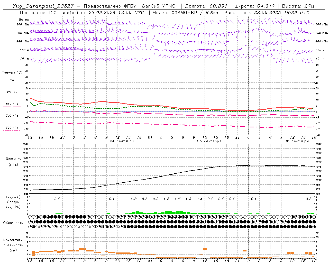Click the (мм/1ч.) unit label
329x263 pixels.
click(x=13, y=207)
